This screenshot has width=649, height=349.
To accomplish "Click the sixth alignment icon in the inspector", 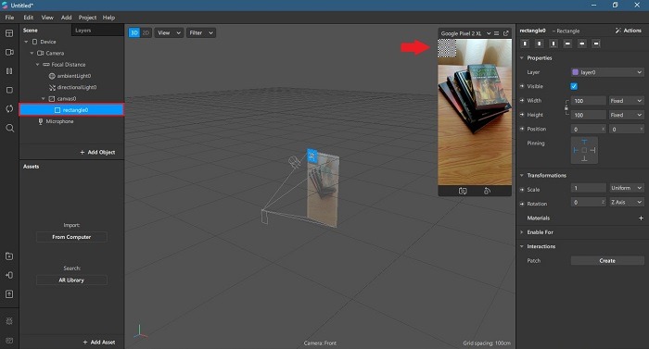I will [x=596, y=44].
